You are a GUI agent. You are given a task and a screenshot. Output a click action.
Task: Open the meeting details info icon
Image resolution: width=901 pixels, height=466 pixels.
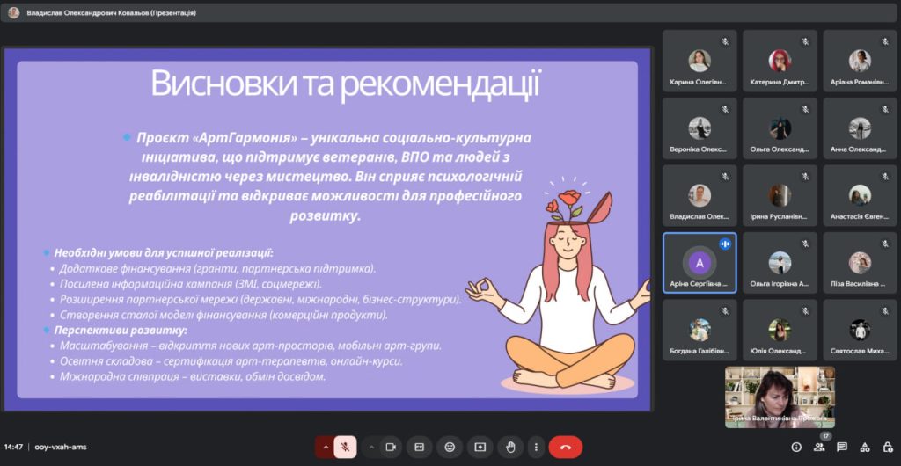pos(796,447)
